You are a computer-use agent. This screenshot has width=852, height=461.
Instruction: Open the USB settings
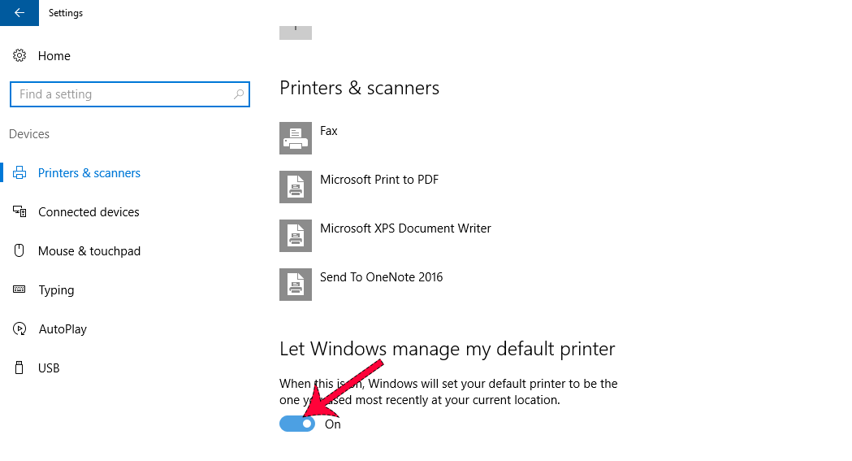49,368
